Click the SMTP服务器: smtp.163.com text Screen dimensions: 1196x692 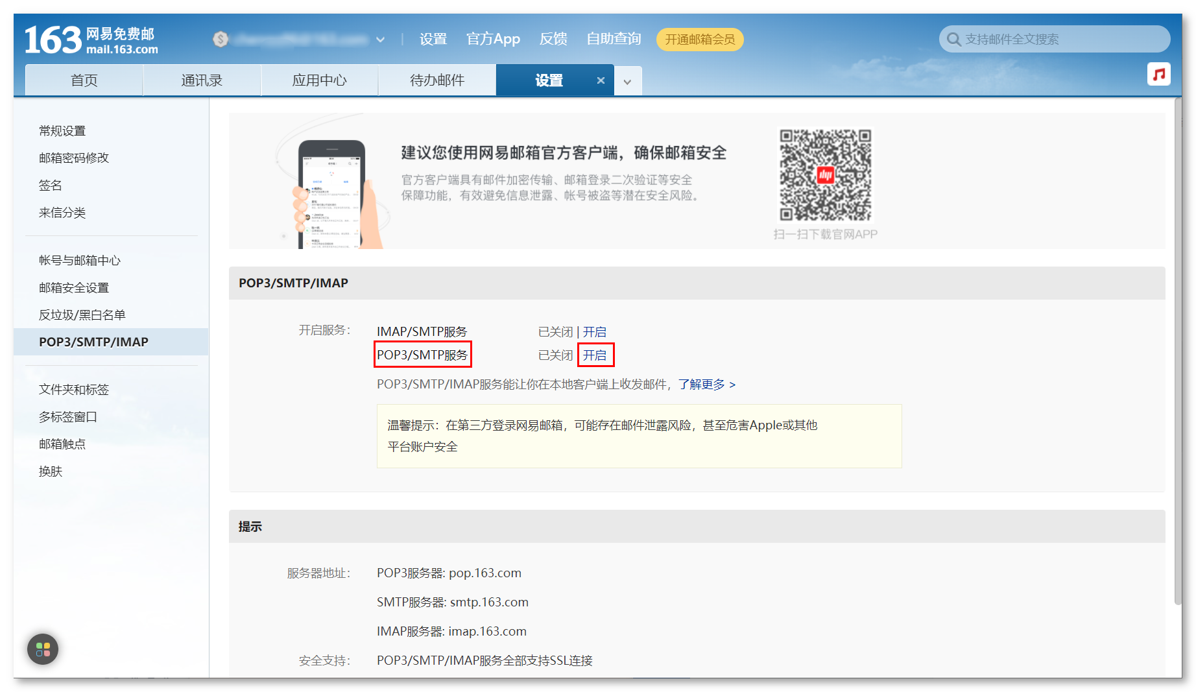(x=453, y=603)
